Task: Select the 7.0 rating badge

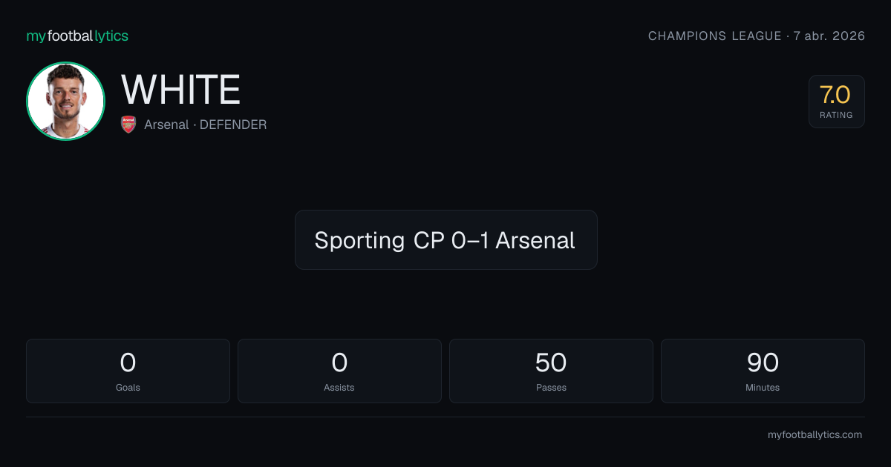Action: pos(837,102)
